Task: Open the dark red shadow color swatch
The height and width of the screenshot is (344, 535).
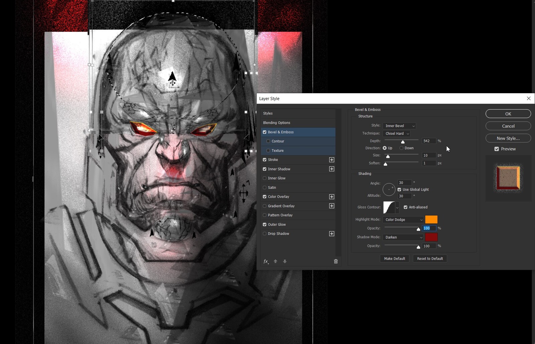Action: [431, 237]
